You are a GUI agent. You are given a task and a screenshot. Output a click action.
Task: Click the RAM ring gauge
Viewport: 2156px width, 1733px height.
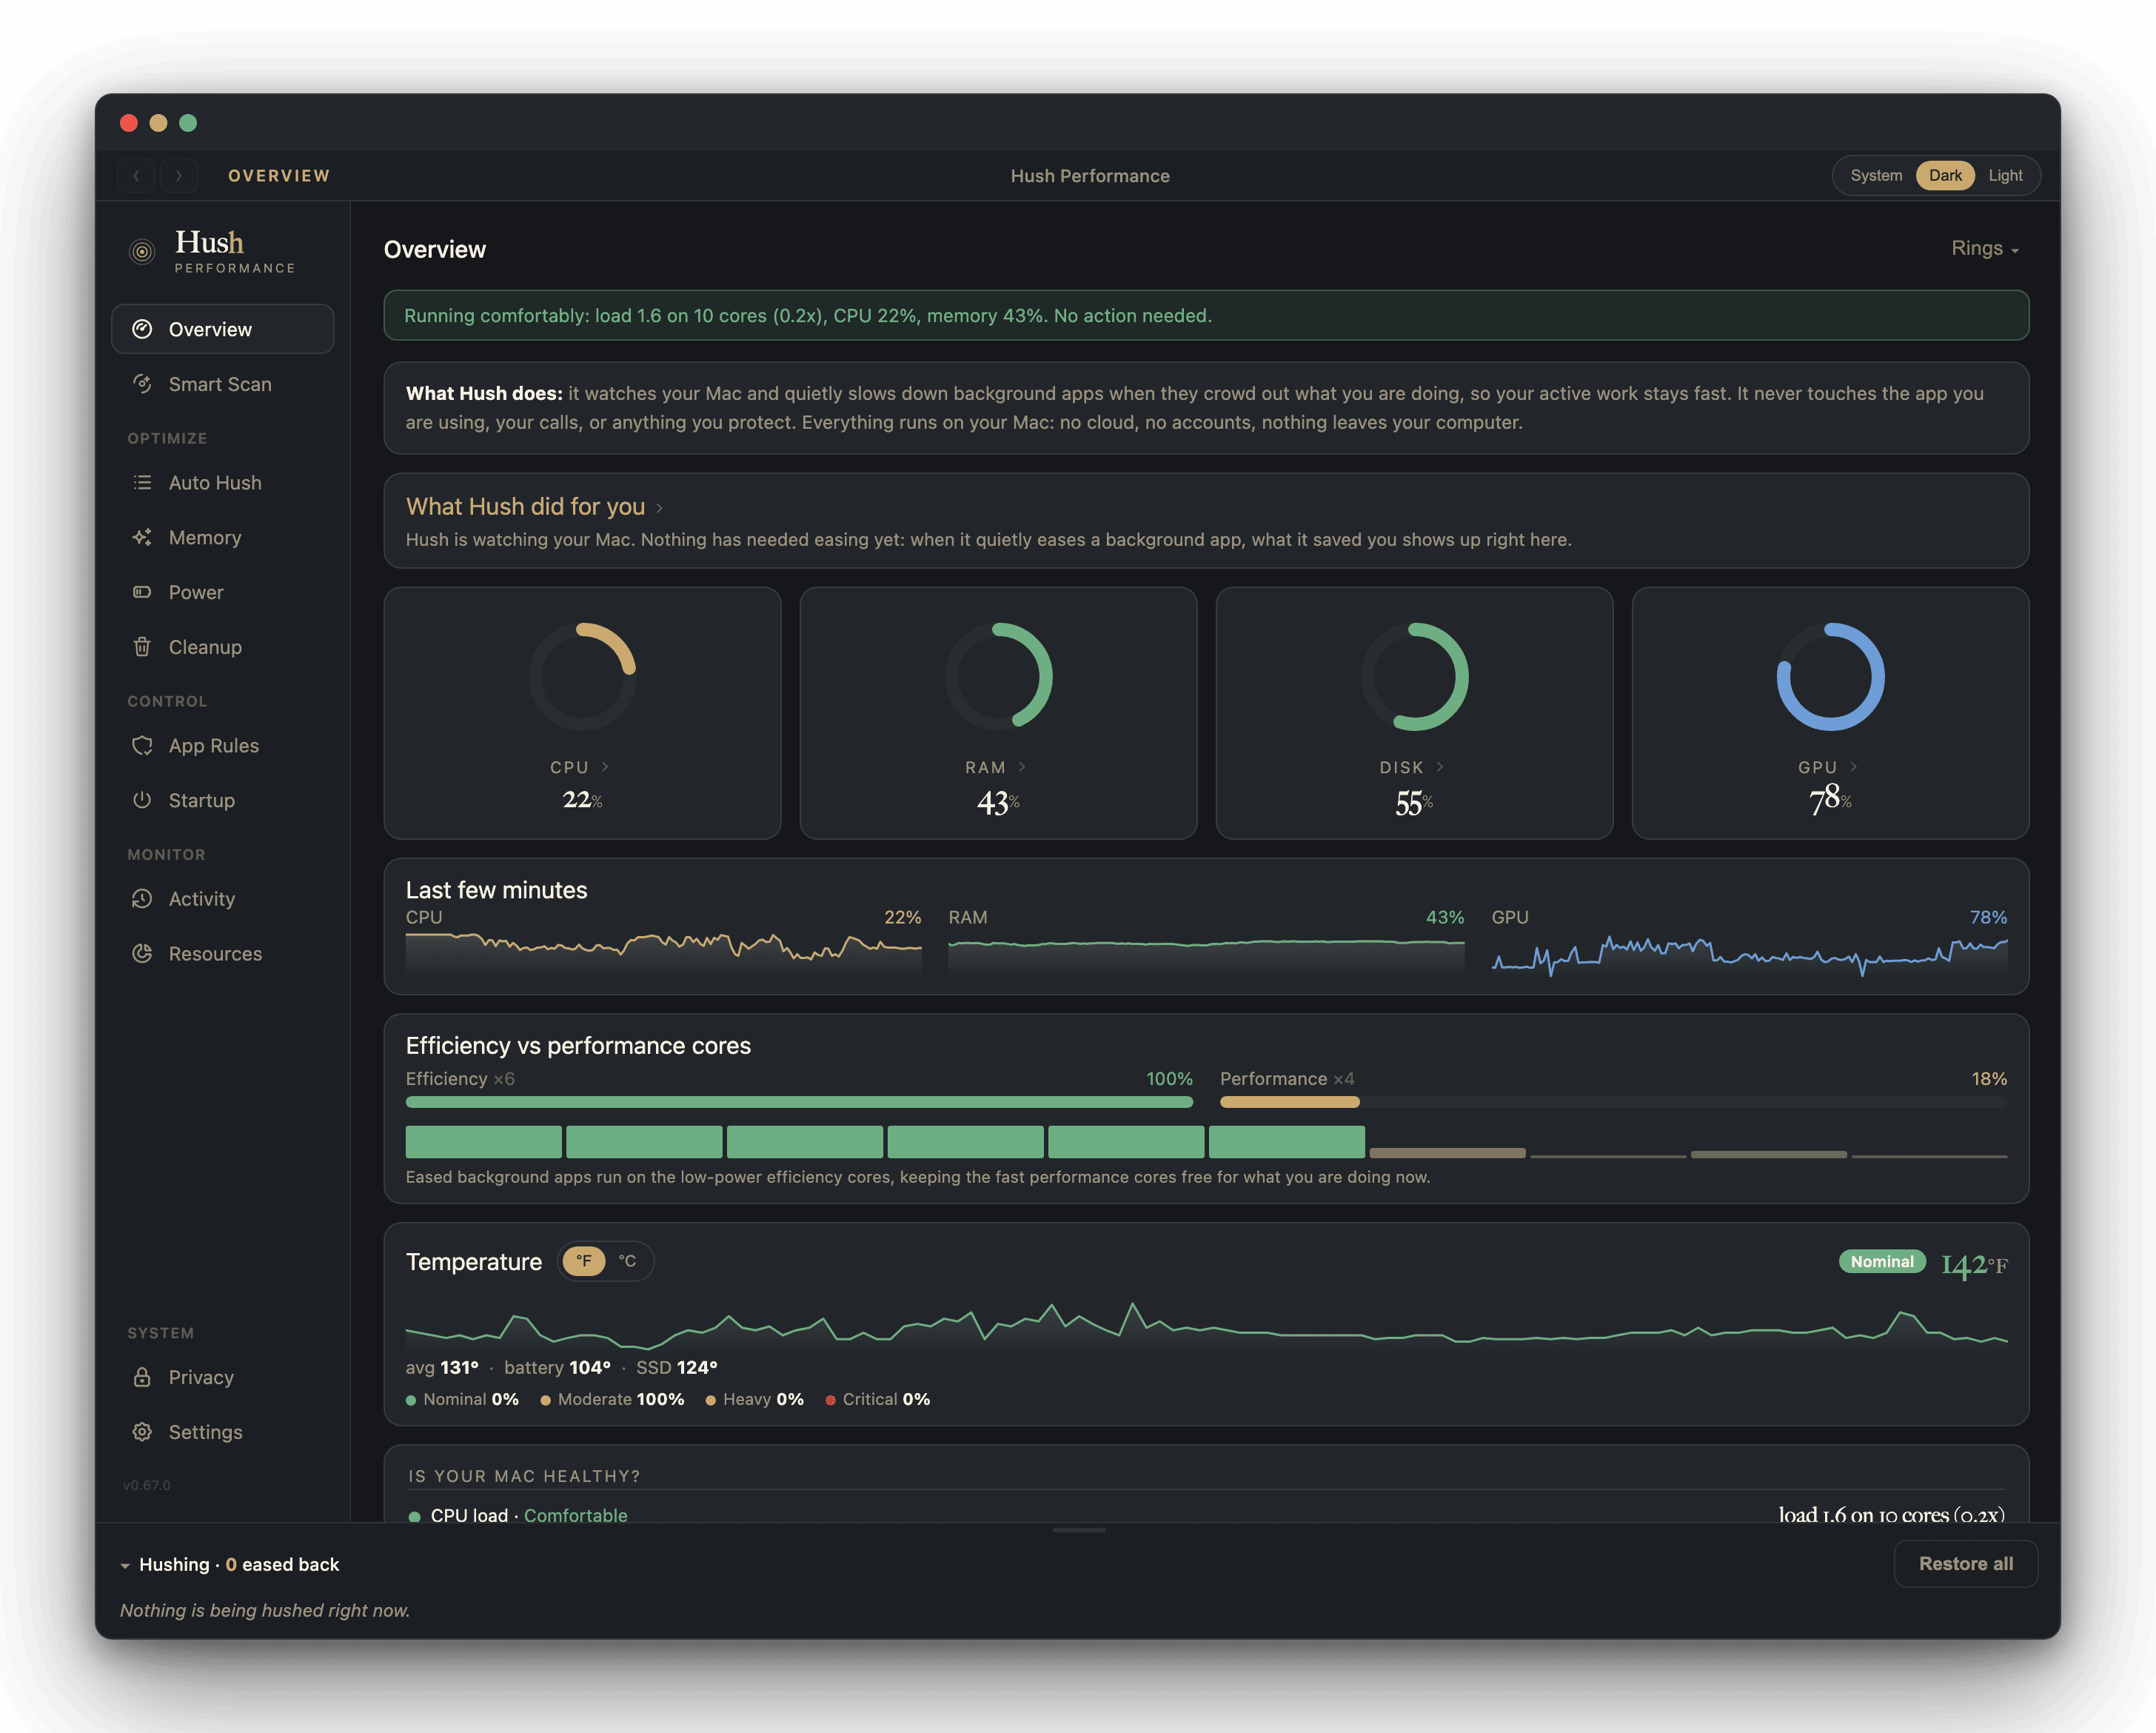pos(998,678)
